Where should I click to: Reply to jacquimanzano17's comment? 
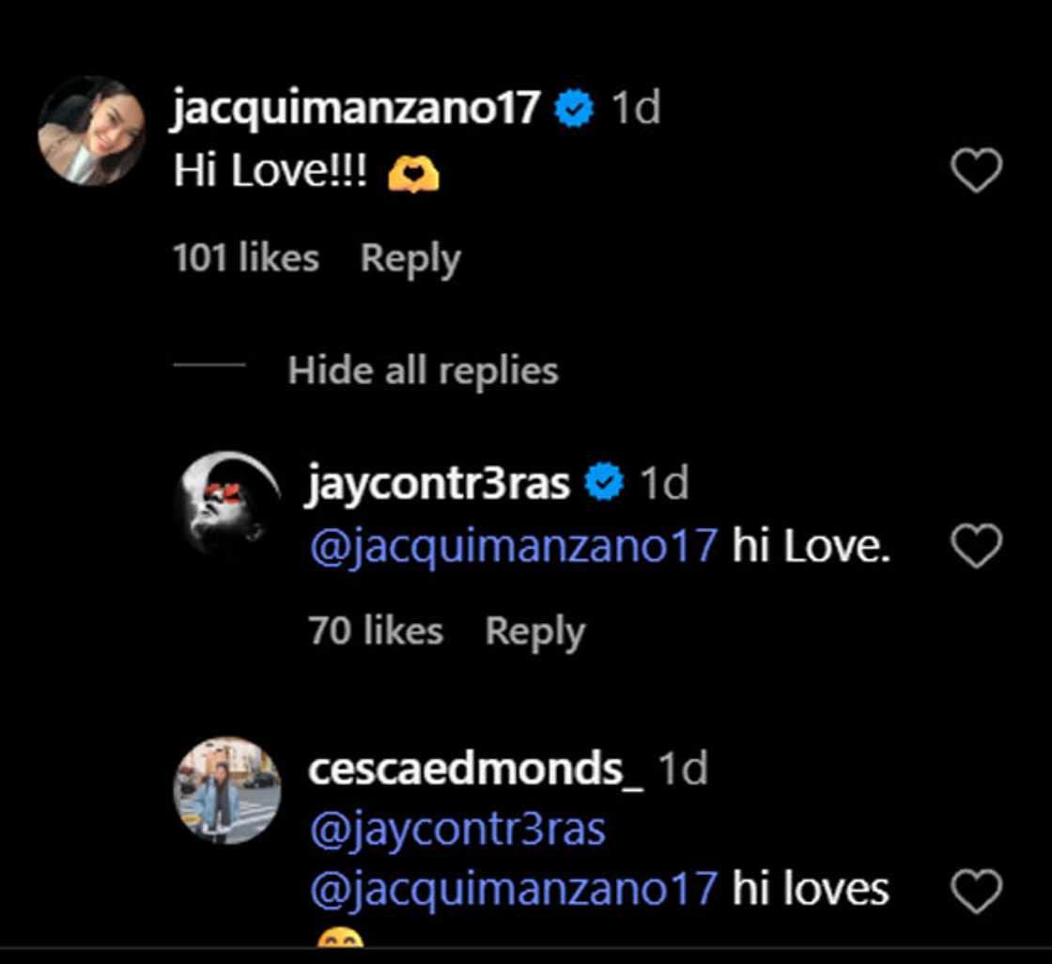pyautogui.click(x=410, y=258)
